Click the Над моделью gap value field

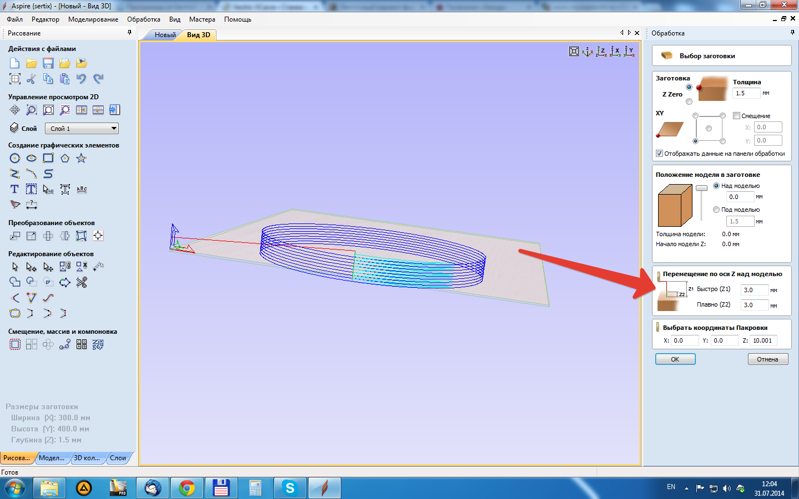pos(740,197)
